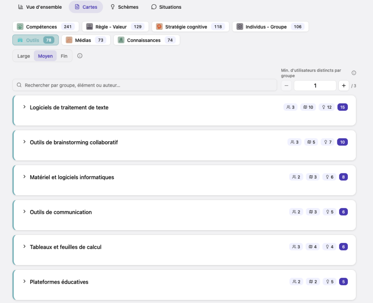
Task: Click schemes badge on Plateformes éducatives row
Action: click(x=330, y=282)
